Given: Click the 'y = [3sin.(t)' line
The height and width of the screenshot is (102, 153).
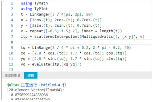Looking at the screenshot, I should point(61,26).
